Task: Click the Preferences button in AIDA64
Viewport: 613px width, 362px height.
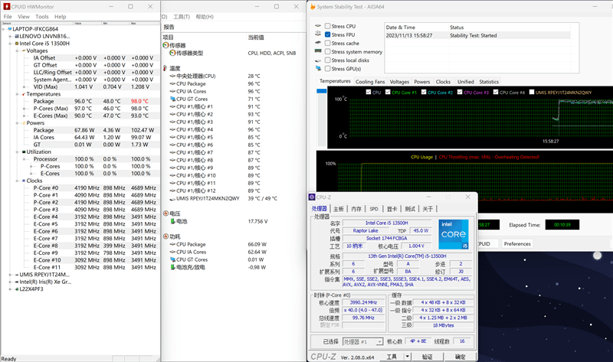Action: 516,244
